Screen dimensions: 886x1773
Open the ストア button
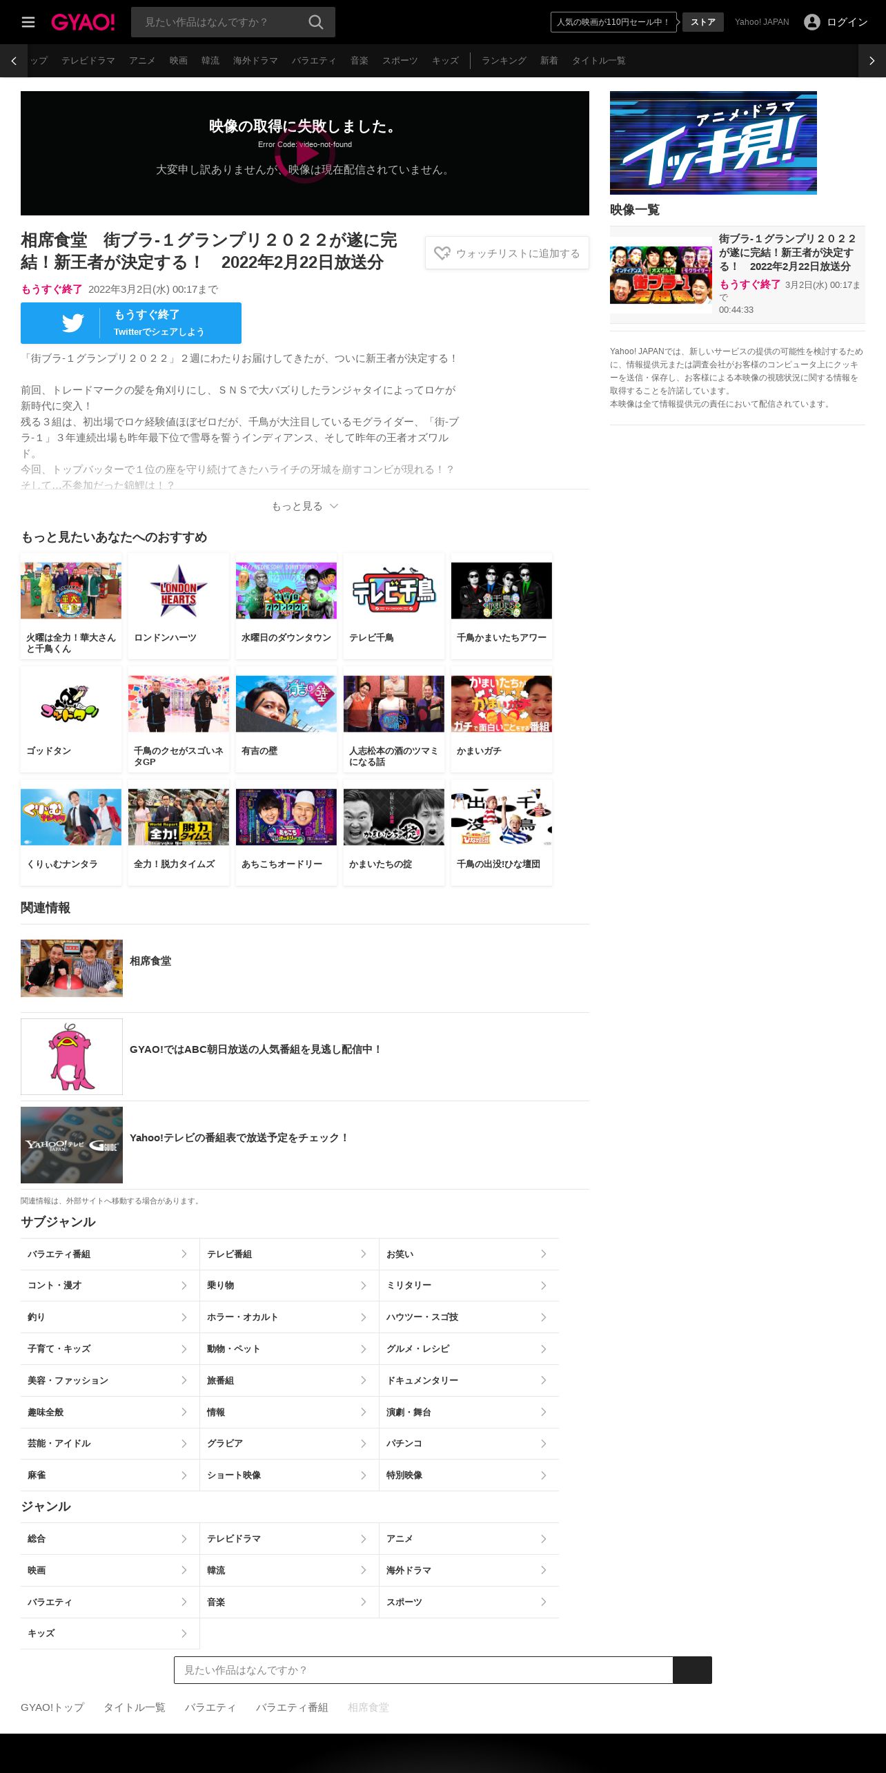[703, 22]
